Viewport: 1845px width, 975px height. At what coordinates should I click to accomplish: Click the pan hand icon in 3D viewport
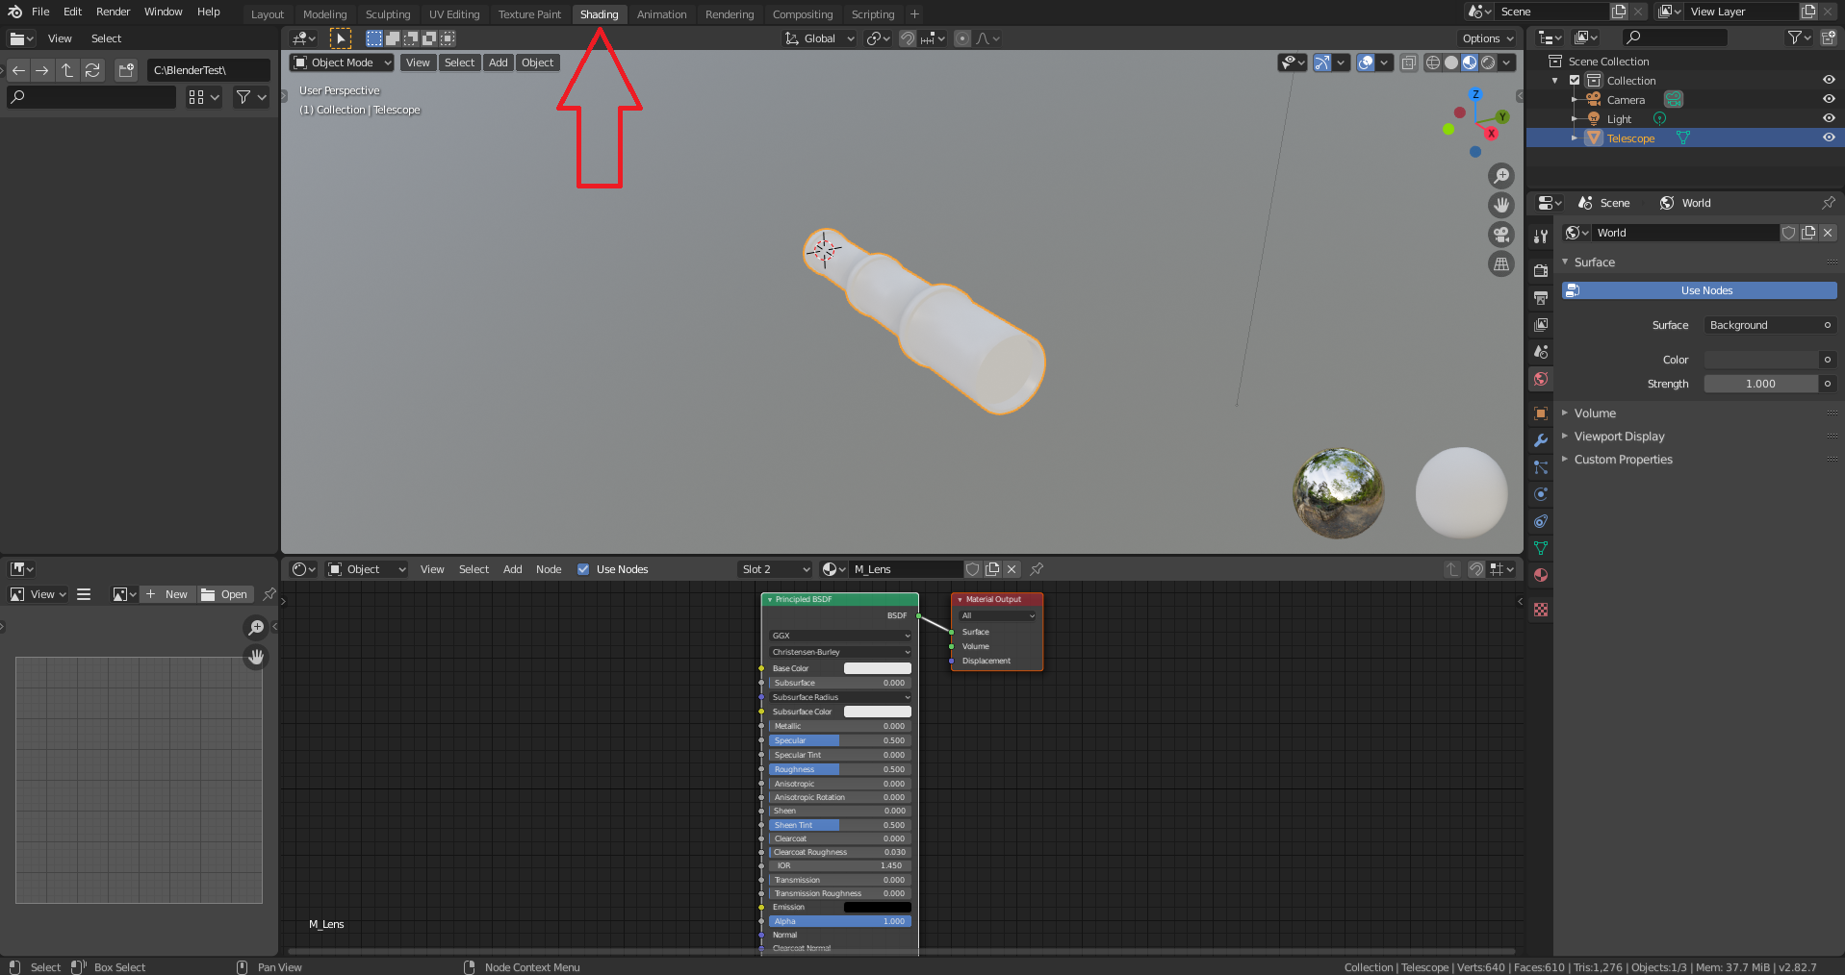1500,205
